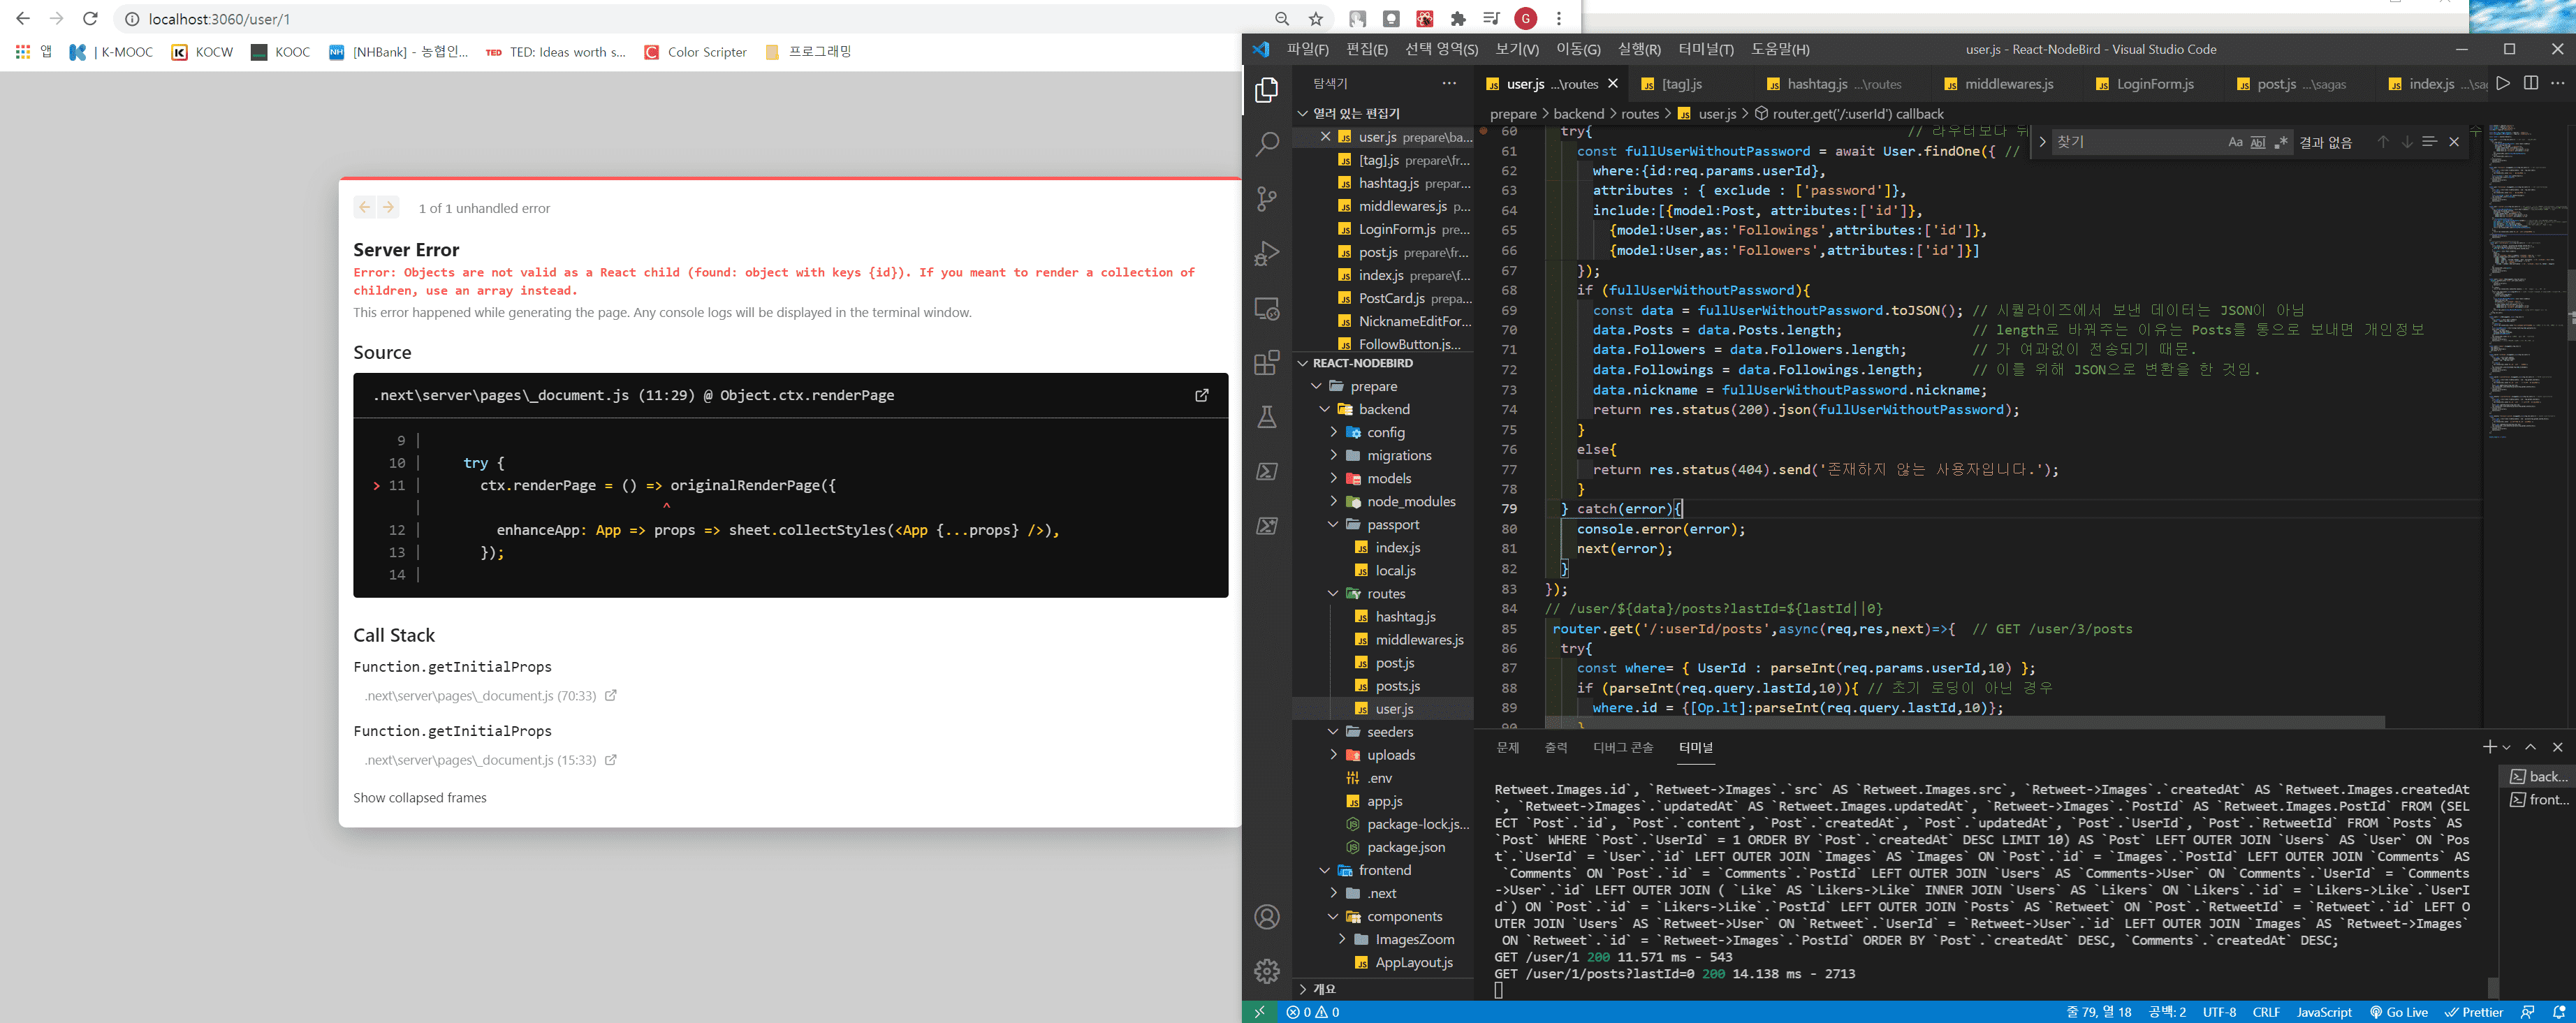Open the Source Control view
This screenshot has height=1023, width=2576.
[x=1266, y=198]
